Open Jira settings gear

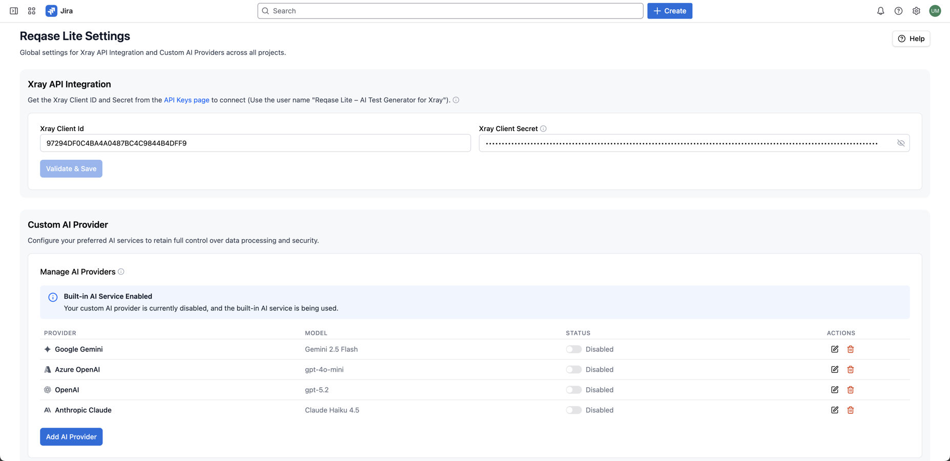916,11
